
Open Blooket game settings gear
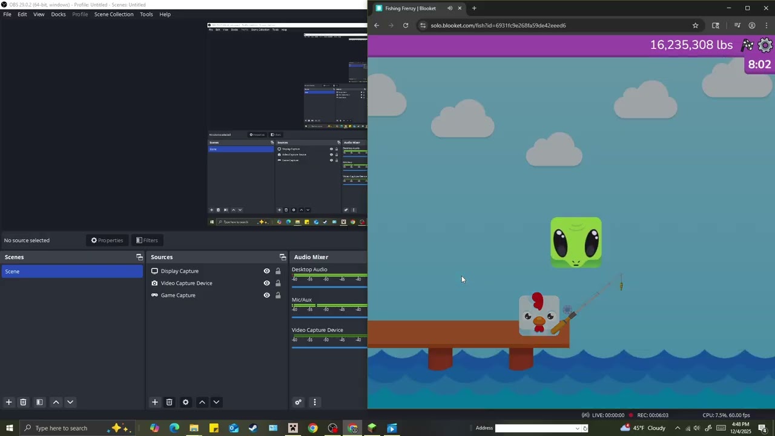click(766, 45)
